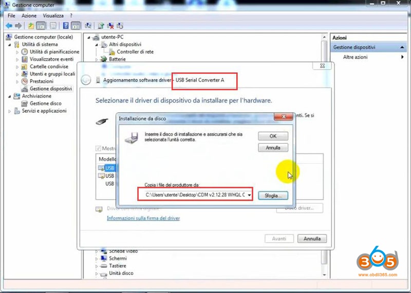The height and width of the screenshot is (293, 411).
Task: Expand the Unità disco device category
Action: 97,274
